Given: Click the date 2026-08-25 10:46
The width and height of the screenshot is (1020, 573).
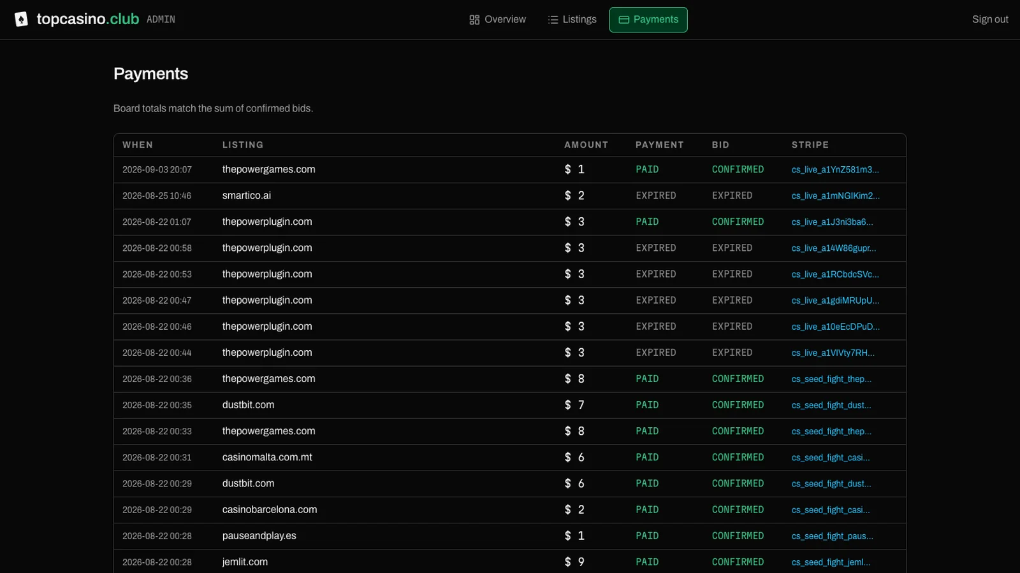Looking at the screenshot, I should pos(157,196).
